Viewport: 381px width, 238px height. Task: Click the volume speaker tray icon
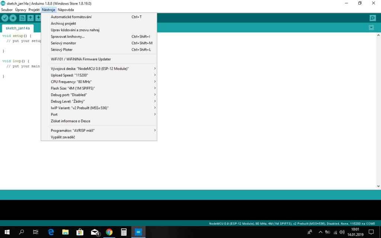click(x=342, y=232)
